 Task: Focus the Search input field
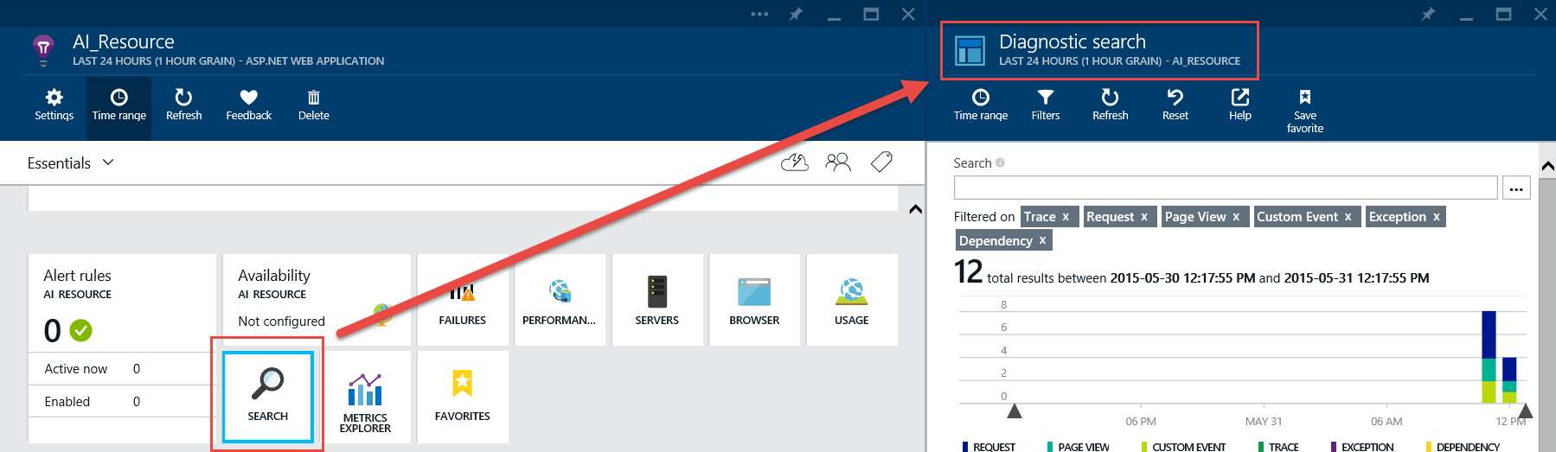(x=1226, y=188)
